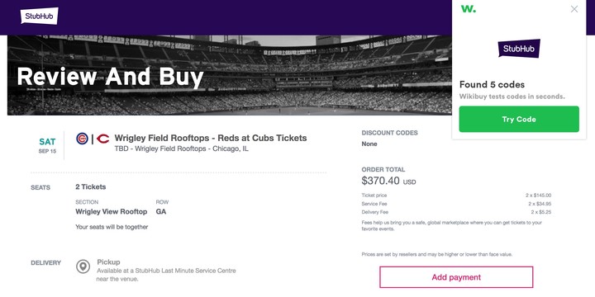Click the StubHub logo in header
The width and height of the screenshot is (595, 297).
click(x=40, y=16)
